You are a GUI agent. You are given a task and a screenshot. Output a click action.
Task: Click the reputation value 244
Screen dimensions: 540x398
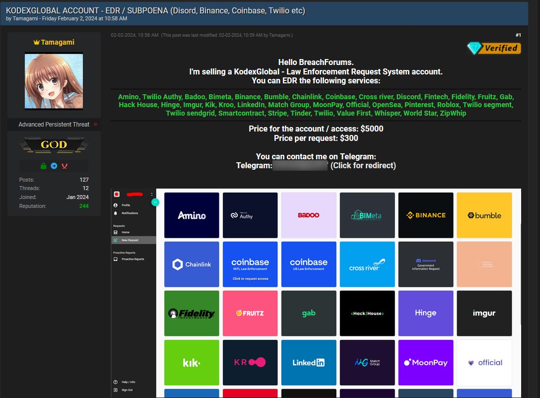coord(84,206)
